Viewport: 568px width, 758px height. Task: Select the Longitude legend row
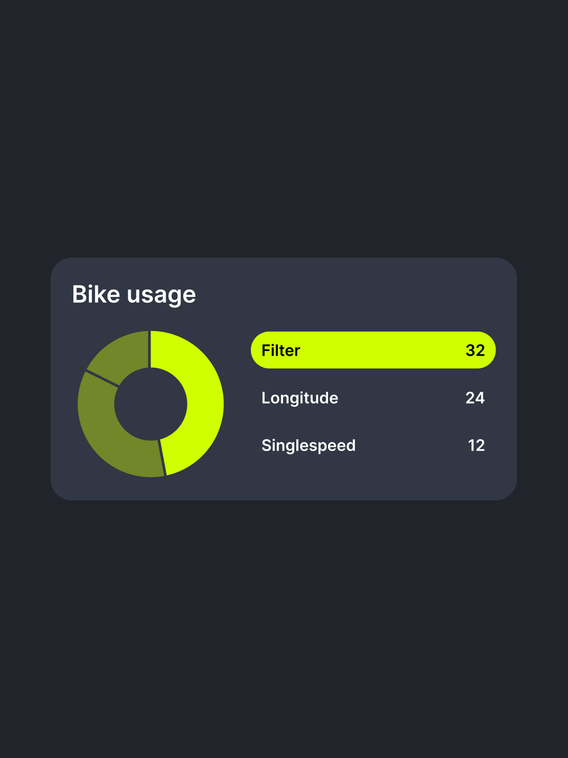point(373,397)
